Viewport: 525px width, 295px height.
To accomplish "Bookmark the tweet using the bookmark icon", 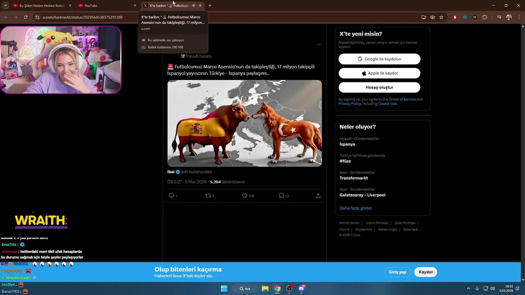I will pyautogui.click(x=281, y=196).
